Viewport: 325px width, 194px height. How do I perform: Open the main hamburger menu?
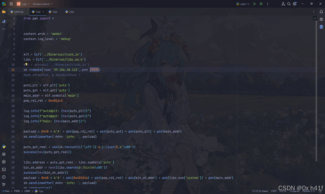tap(11, 4)
